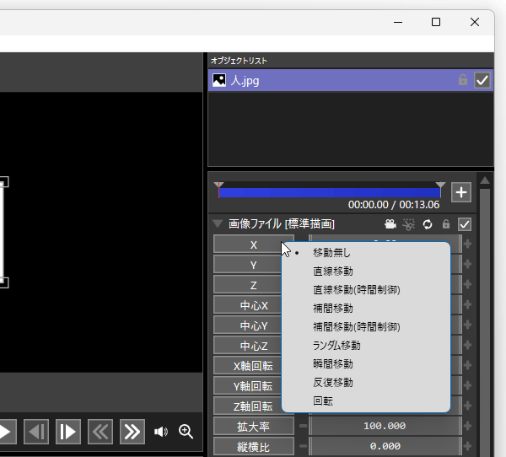Image resolution: width=506 pixels, height=457 pixels.
Task: Toggle the lock icon in 画像ファイル header
Action: 446,224
